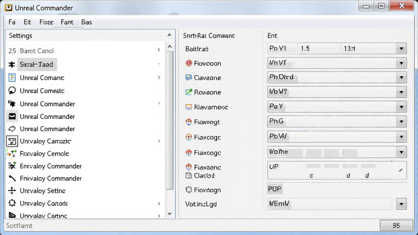Click the Sottlarnt status bar text
418x235 pixels.
pyautogui.click(x=19, y=226)
